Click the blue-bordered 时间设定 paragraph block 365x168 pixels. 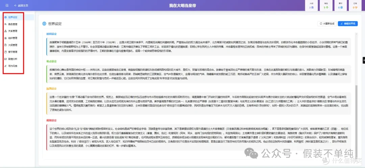(x=199, y=47)
